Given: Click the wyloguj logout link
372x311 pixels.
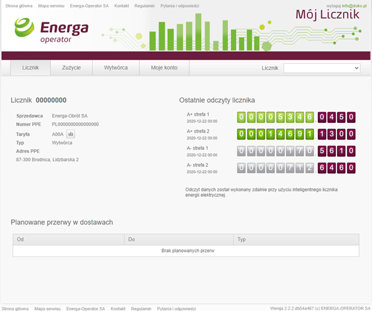Looking at the screenshot, I should coord(333,6).
